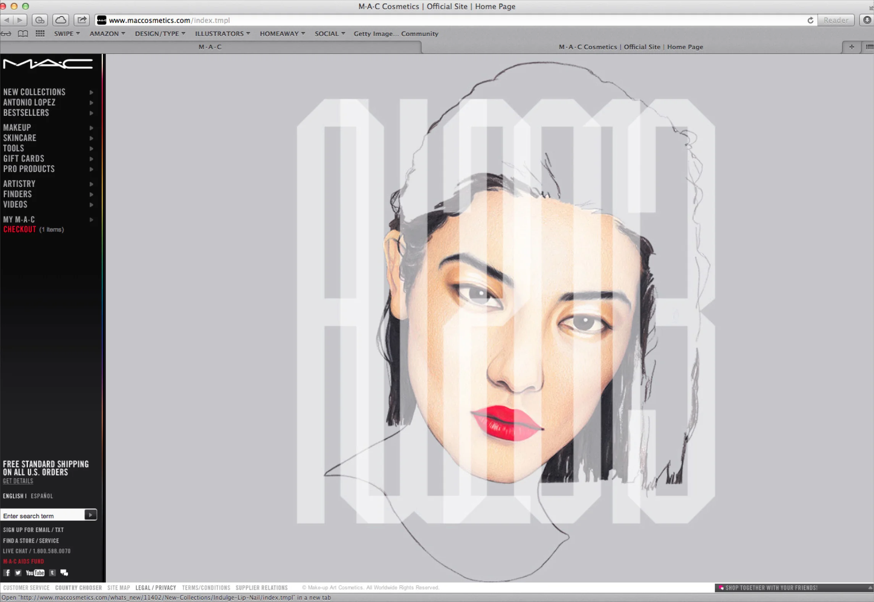Viewport: 874px width, 602px height.
Task: Open the Downloads icon in the toolbar
Action: (867, 20)
